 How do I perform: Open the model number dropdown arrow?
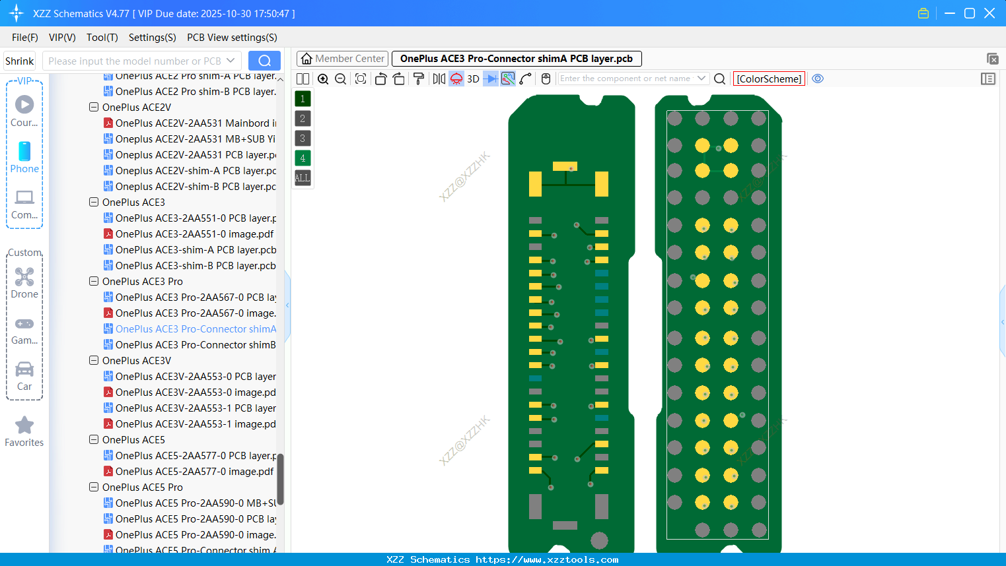231,61
